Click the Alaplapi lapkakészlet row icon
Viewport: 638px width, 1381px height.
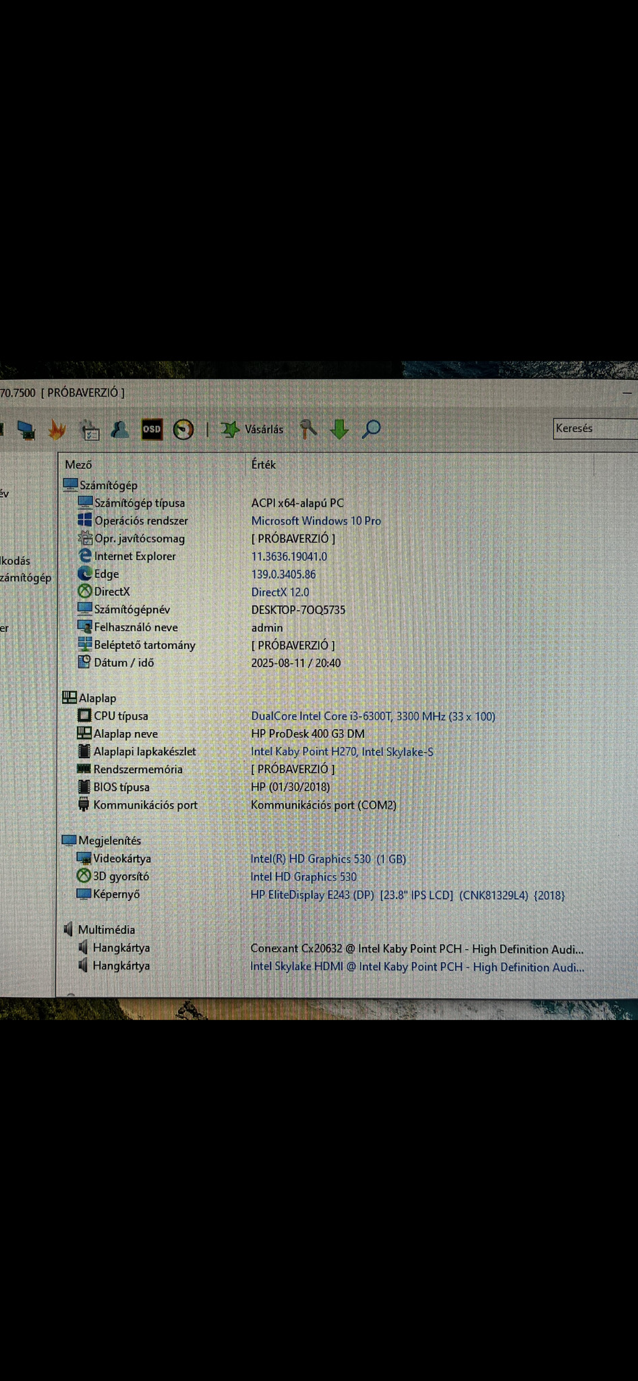(x=84, y=751)
